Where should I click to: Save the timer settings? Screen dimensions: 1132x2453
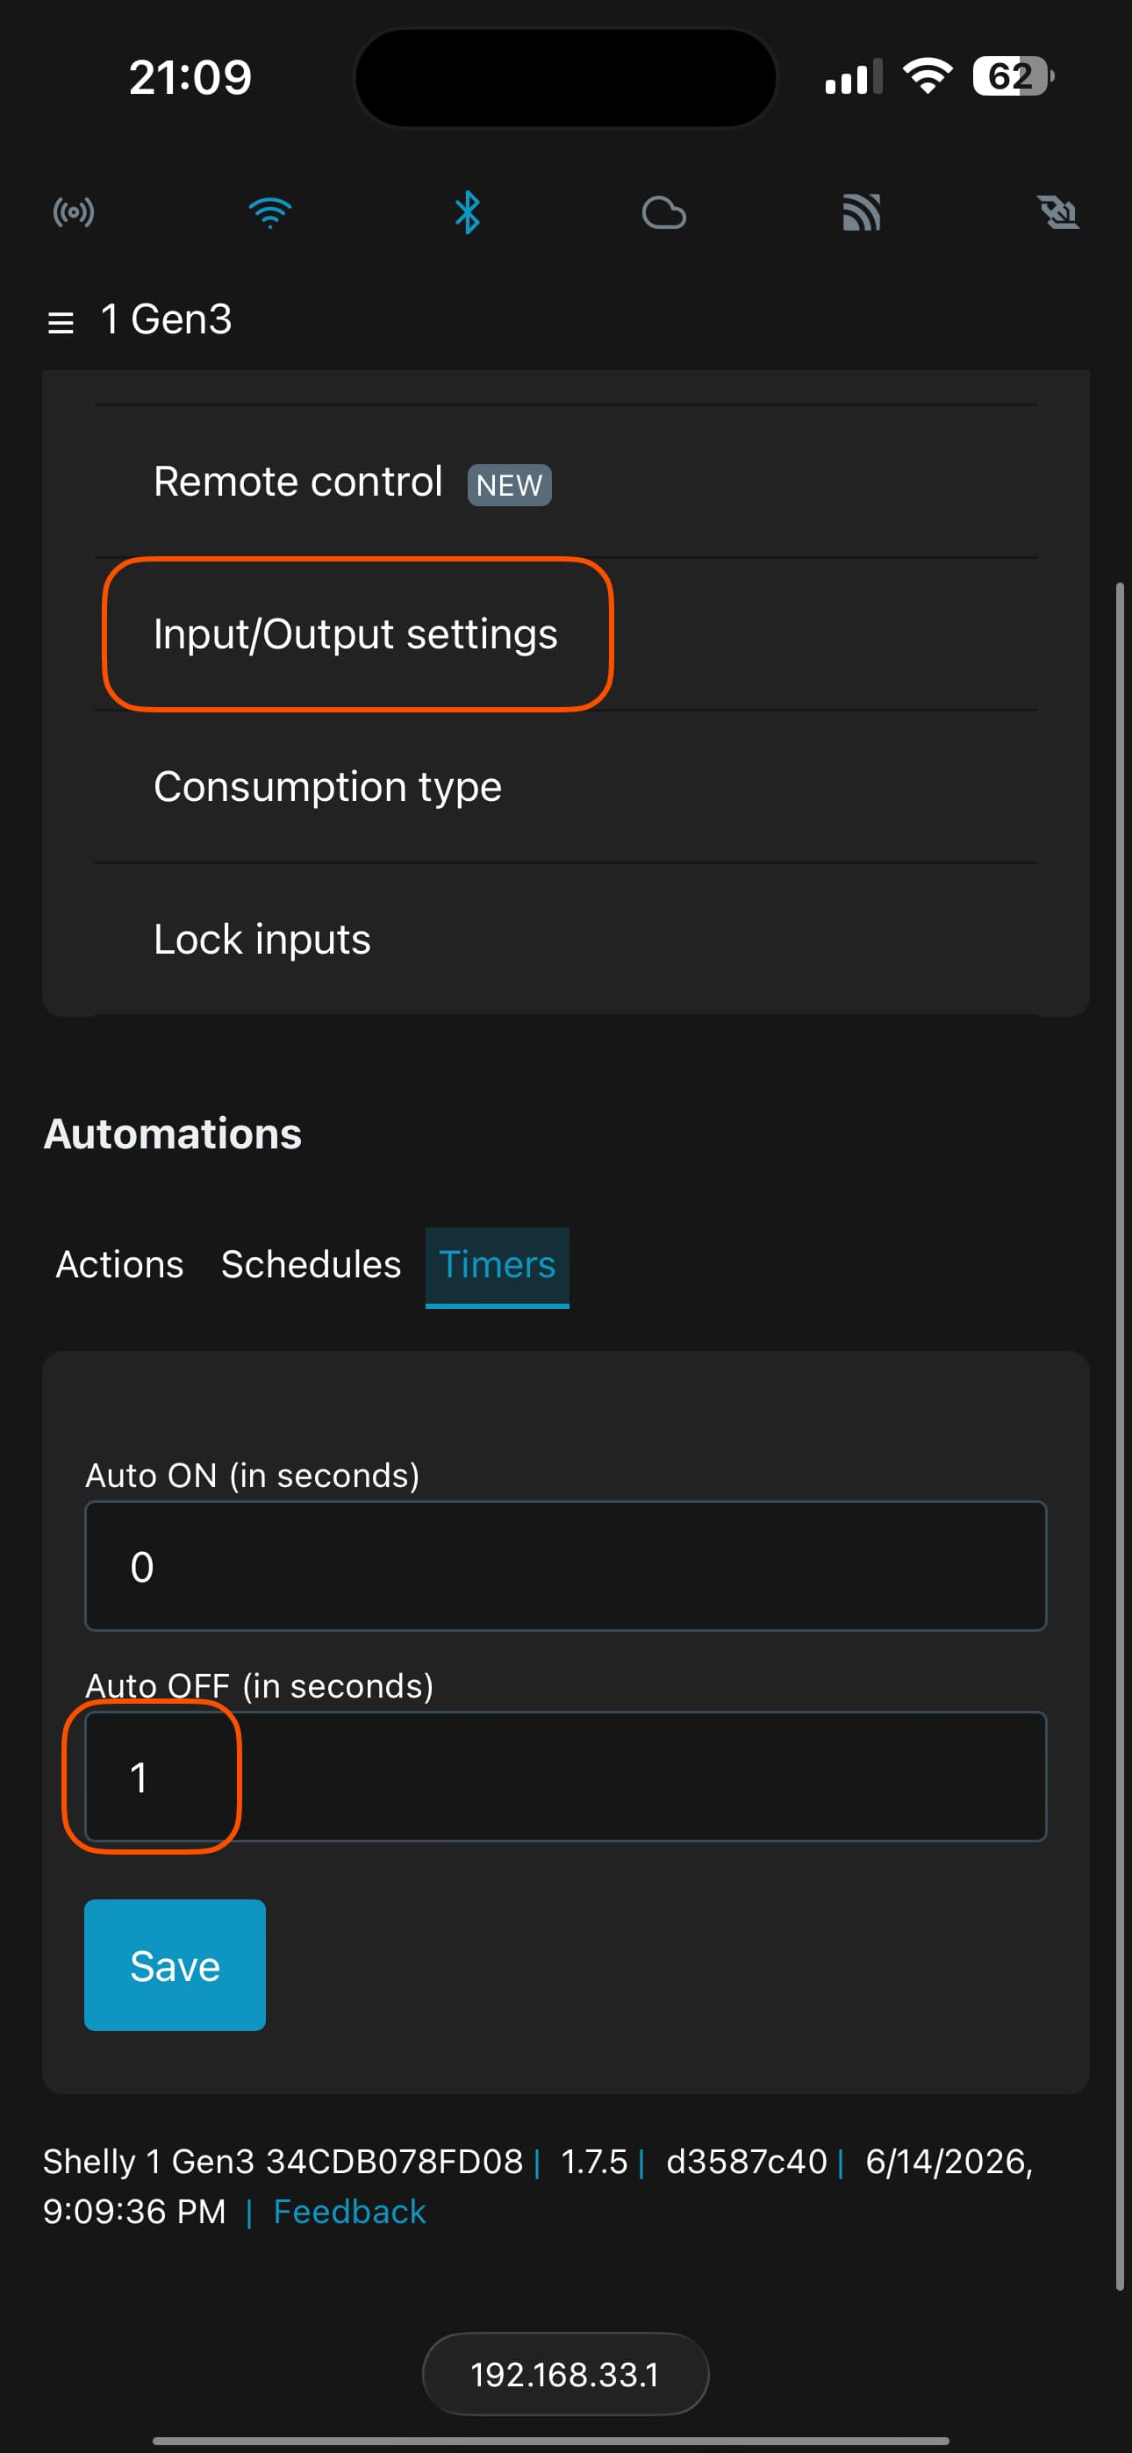coord(176,1965)
